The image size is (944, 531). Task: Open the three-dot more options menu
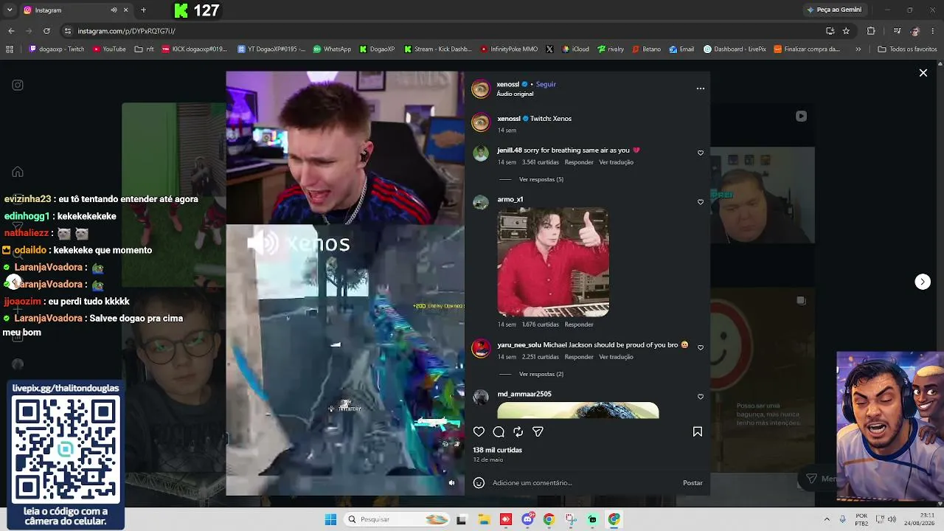(x=701, y=88)
